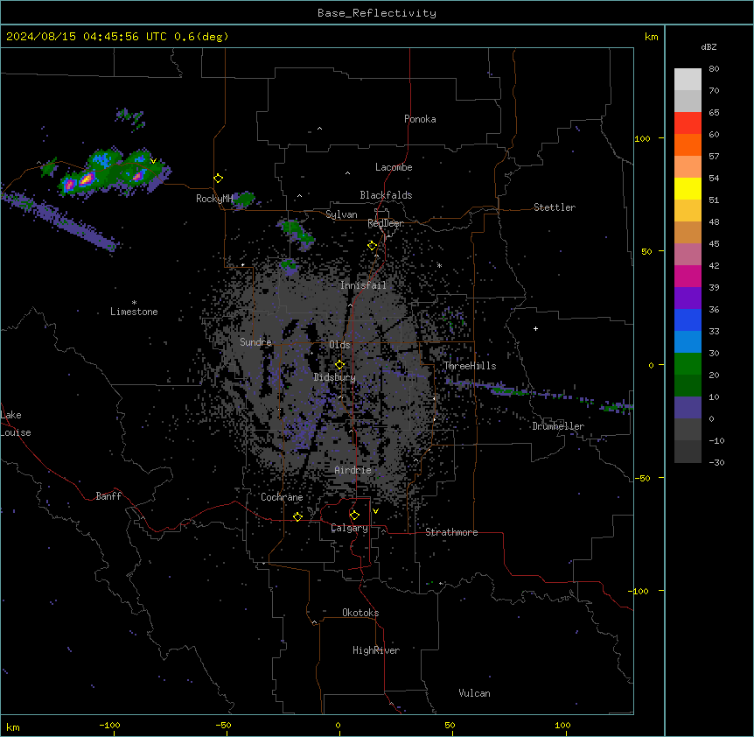Click the red 65-60 dBZ legend swatch
754x737 pixels.
click(688, 123)
